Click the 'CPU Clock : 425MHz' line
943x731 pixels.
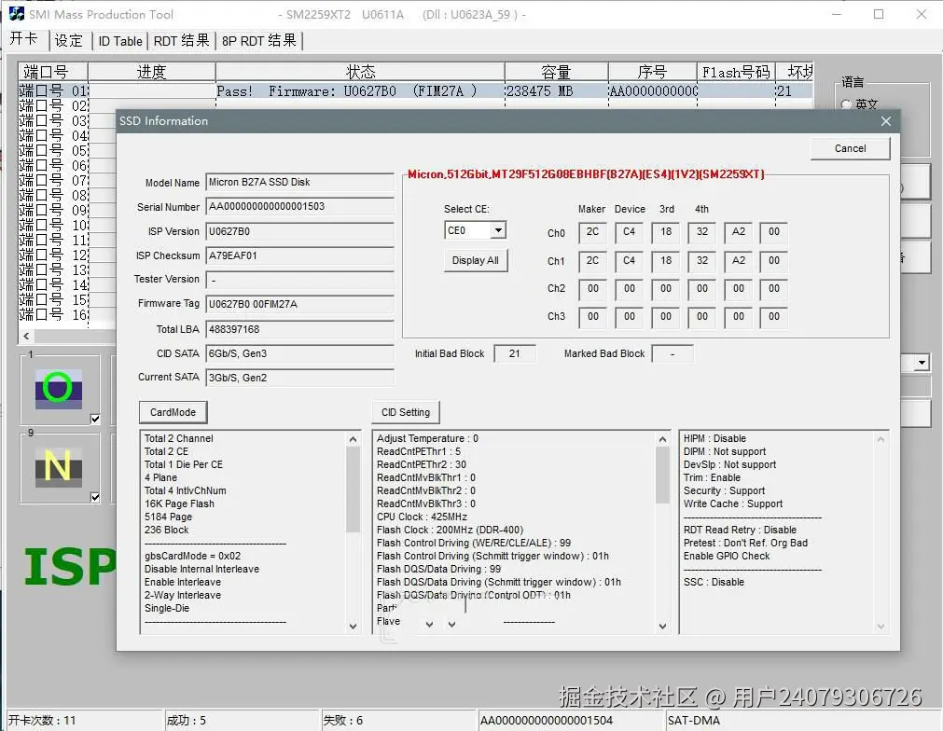422,517
